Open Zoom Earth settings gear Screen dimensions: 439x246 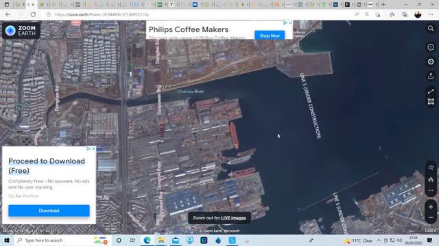pos(431,61)
